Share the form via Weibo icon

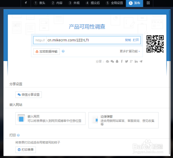click(x=108, y=61)
